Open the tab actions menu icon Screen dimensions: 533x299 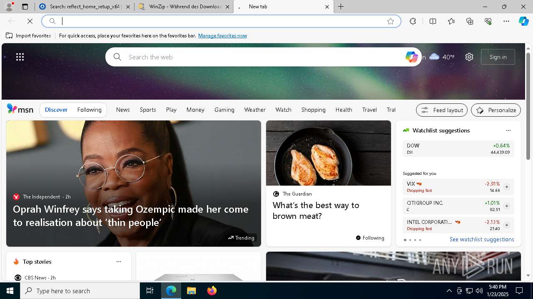tap(25, 7)
